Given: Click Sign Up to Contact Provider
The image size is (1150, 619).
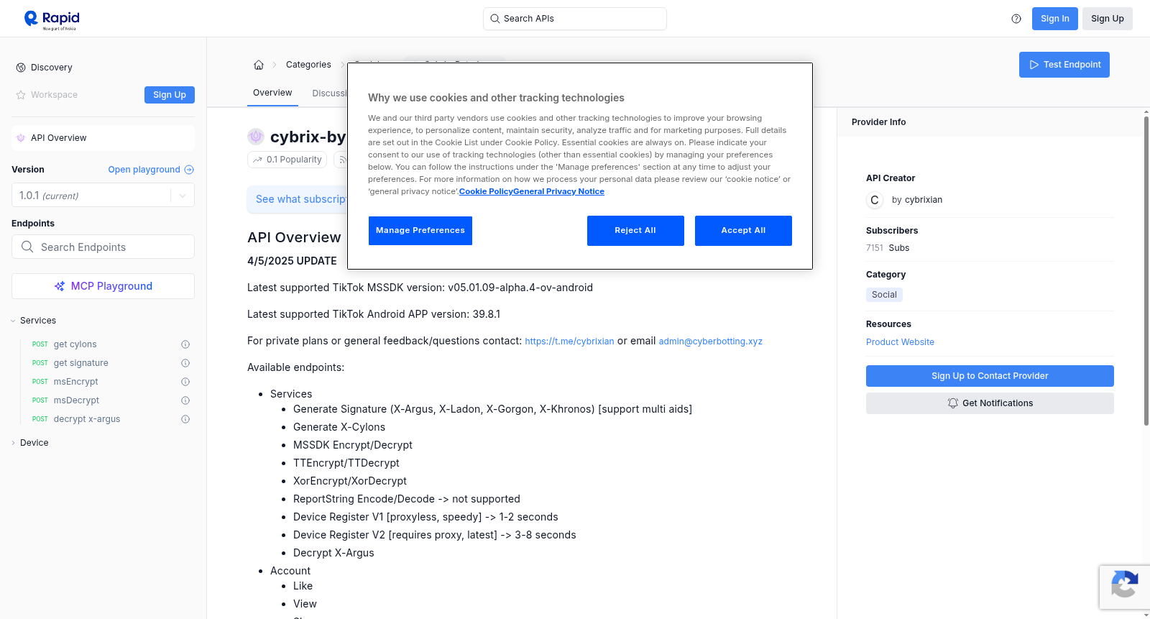Looking at the screenshot, I should point(990,376).
